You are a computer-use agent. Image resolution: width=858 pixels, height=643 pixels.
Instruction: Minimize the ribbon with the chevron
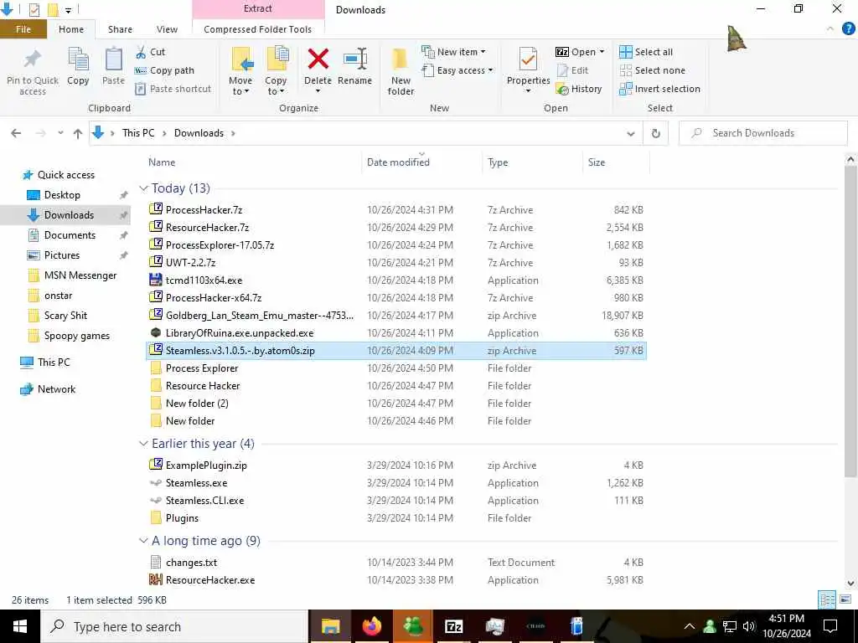830,28
